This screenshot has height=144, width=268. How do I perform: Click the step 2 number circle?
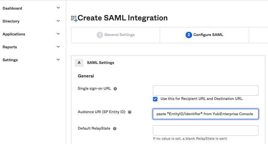[x=189, y=35]
